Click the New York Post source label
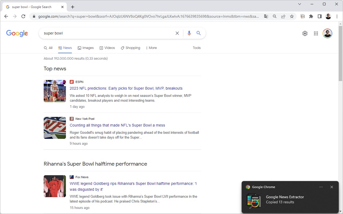The width and height of the screenshot is (343, 214). (x=85, y=119)
